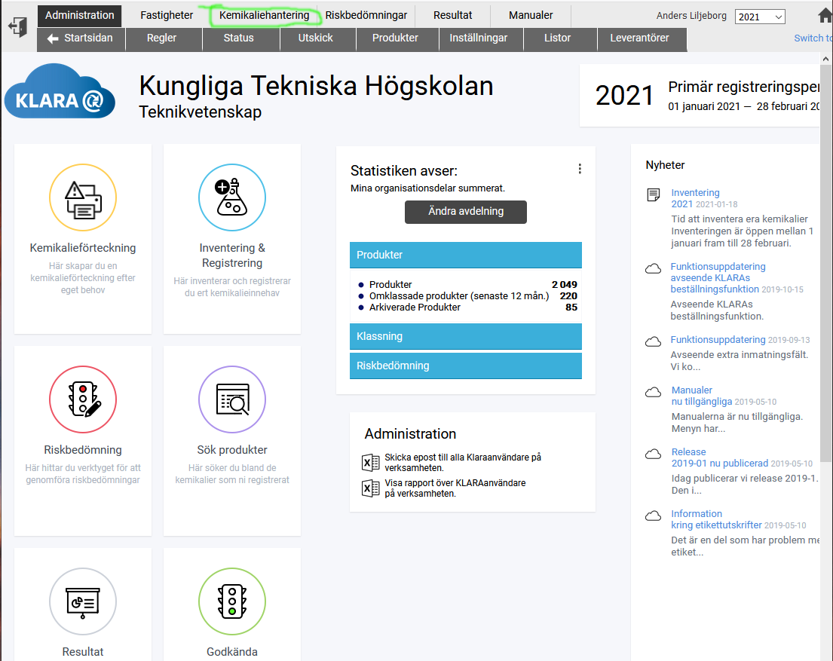Screen dimensions: 833x661
Task: Click the Godkända card title
Action: [x=232, y=651]
